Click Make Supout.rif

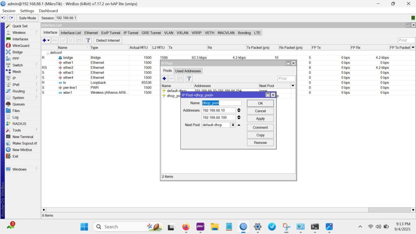pos(24,143)
